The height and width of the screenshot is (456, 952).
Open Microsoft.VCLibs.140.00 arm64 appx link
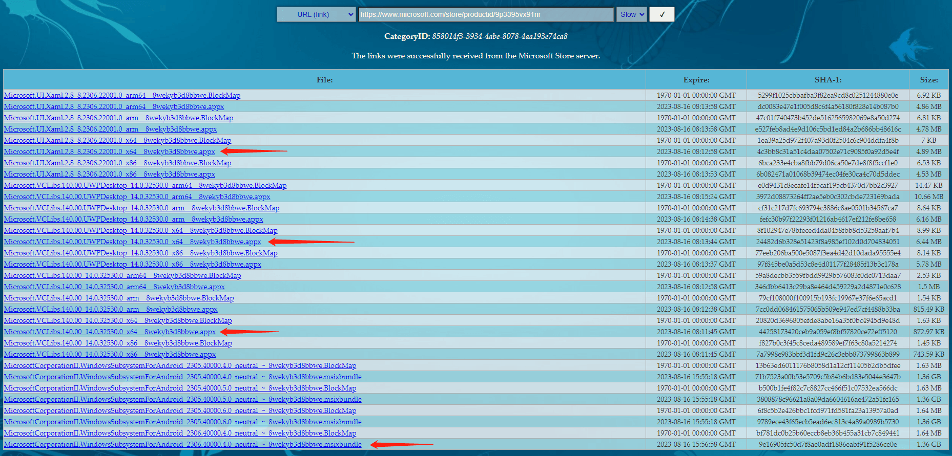point(114,287)
